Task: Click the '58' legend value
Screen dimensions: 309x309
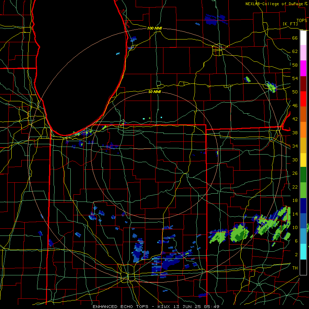Action: coord(295,65)
